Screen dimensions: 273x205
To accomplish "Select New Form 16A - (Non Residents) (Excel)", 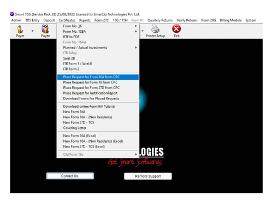I will [x=98, y=141].
